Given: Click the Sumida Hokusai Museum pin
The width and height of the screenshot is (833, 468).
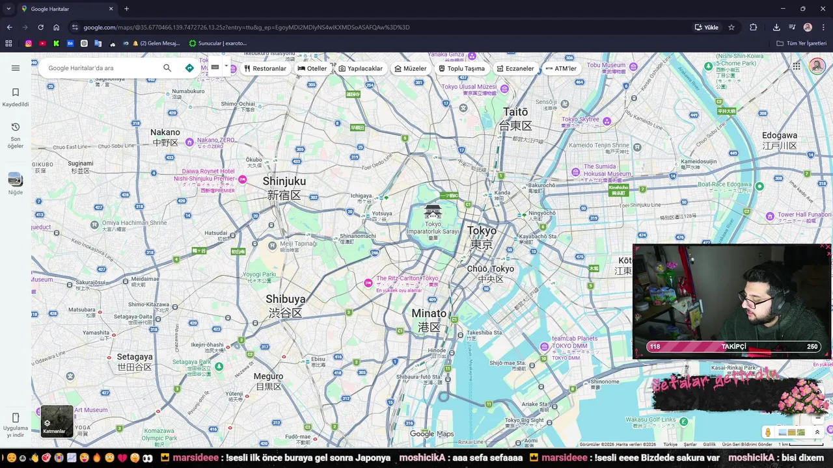Looking at the screenshot, I should coord(575,172).
